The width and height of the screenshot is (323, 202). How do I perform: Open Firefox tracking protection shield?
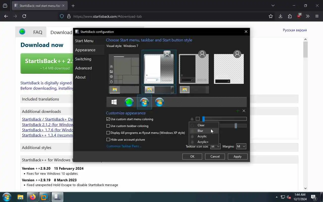pyautogui.click(x=62, y=16)
